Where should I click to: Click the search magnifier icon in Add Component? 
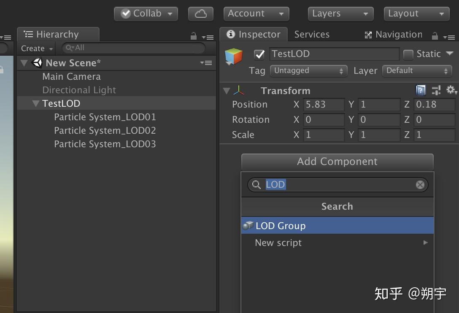pyautogui.click(x=256, y=185)
